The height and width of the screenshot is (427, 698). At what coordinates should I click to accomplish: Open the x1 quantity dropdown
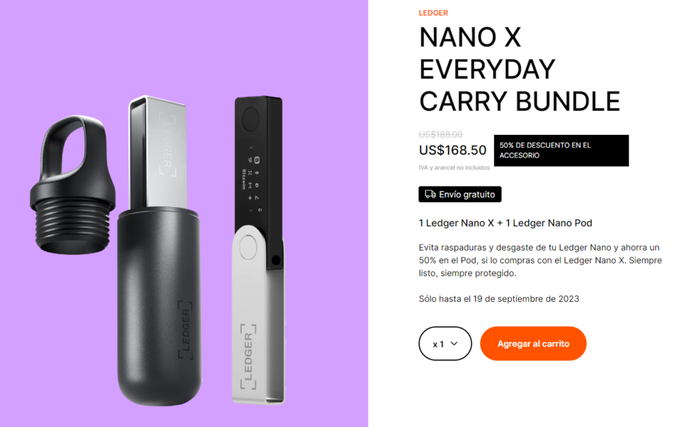pyautogui.click(x=444, y=343)
